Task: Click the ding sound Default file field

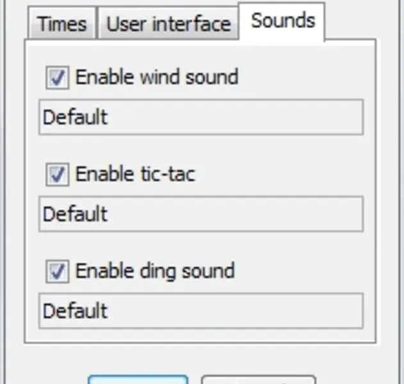Action: [201, 310]
